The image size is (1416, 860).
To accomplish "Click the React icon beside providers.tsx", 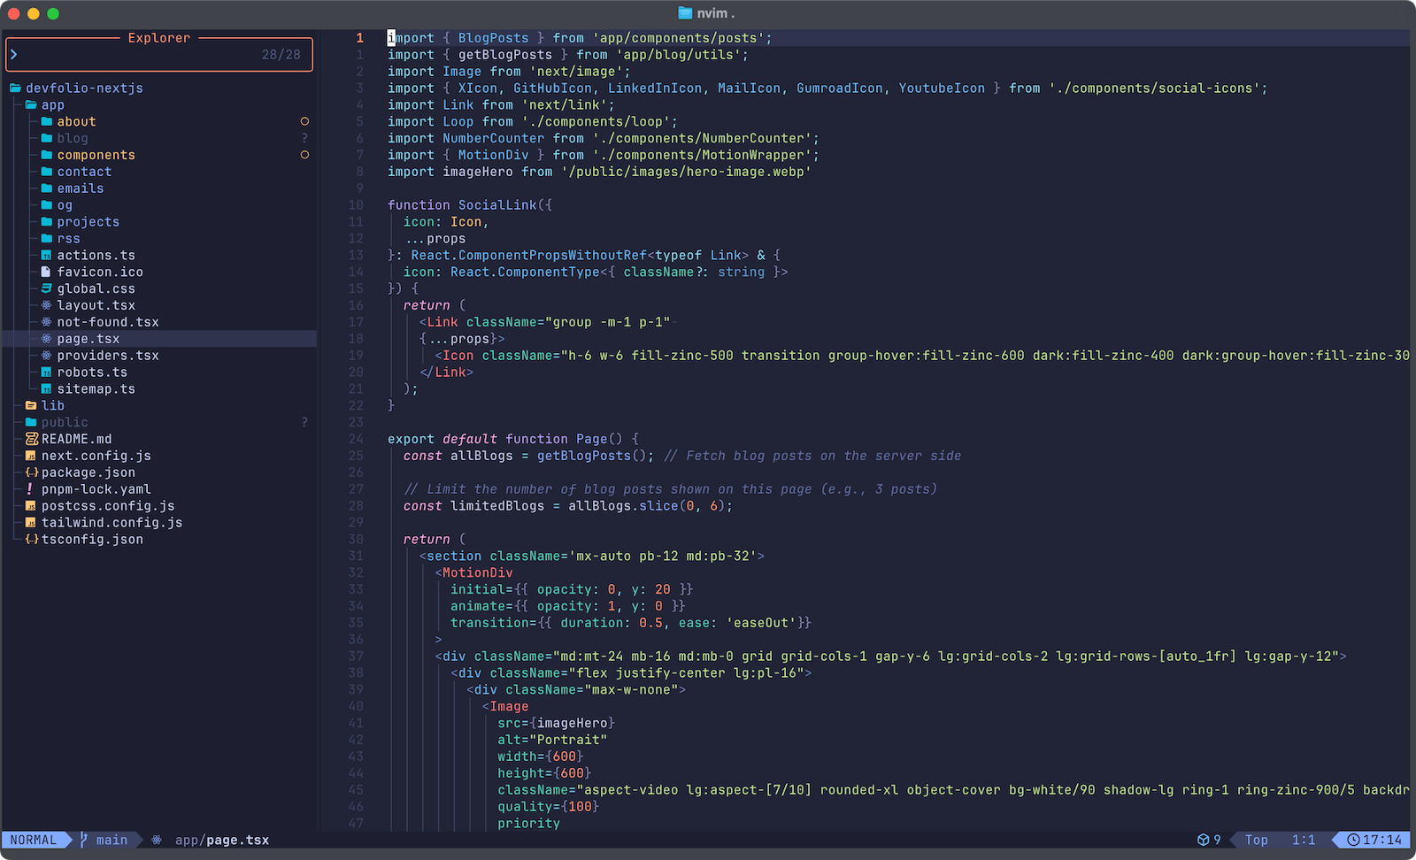I will coord(47,356).
